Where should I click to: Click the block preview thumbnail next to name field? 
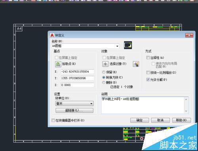point(128,45)
